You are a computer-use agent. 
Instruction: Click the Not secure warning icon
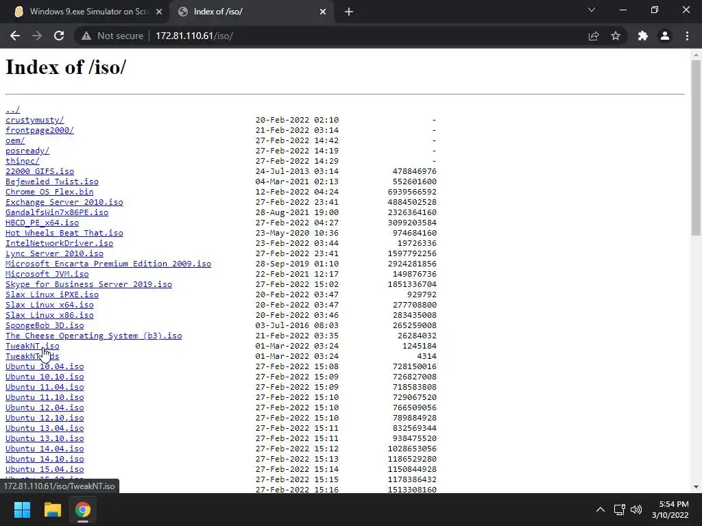[x=86, y=36]
